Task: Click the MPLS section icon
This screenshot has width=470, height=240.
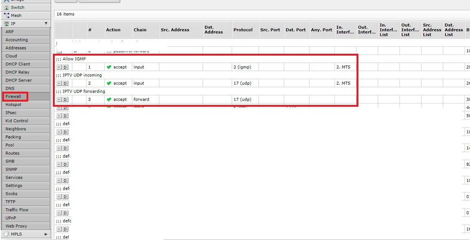Action: coord(7,234)
